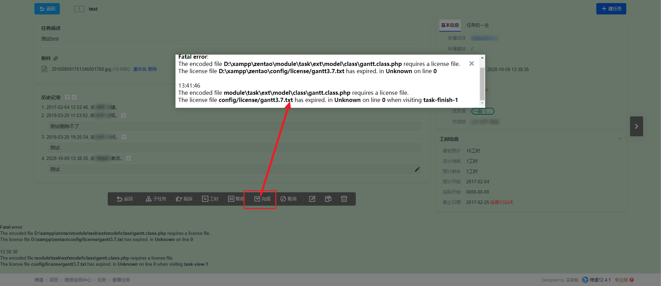
Task: Click the red alert icon beside 专业版
Action: click(x=632, y=280)
